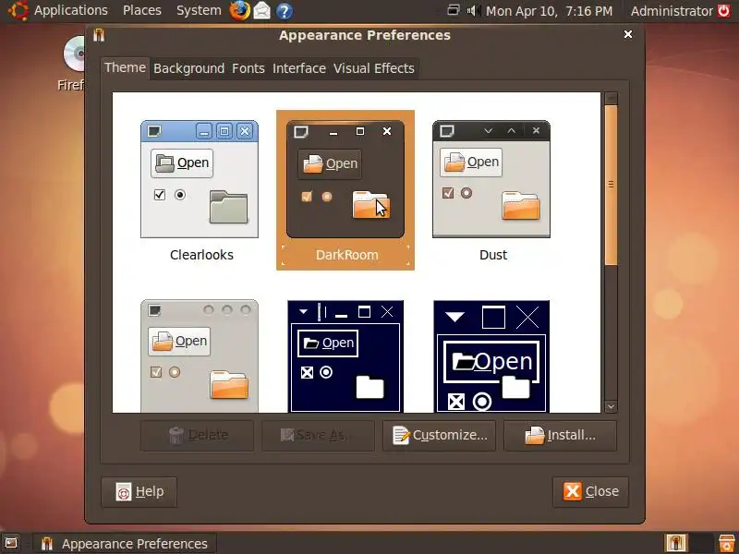This screenshot has width=739, height=554.
Task: Click the speaker volume icon
Action: [473, 10]
